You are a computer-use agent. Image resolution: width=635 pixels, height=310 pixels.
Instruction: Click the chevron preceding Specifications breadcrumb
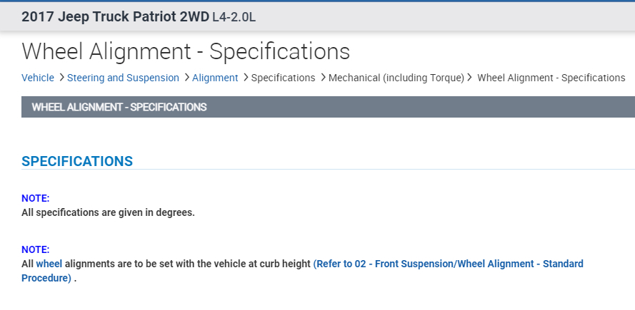(246, 78)
